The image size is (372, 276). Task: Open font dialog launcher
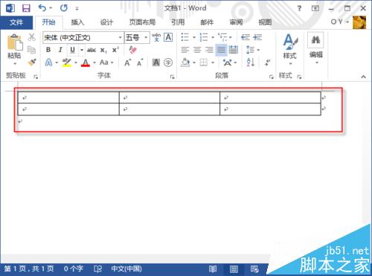(172, 77)
